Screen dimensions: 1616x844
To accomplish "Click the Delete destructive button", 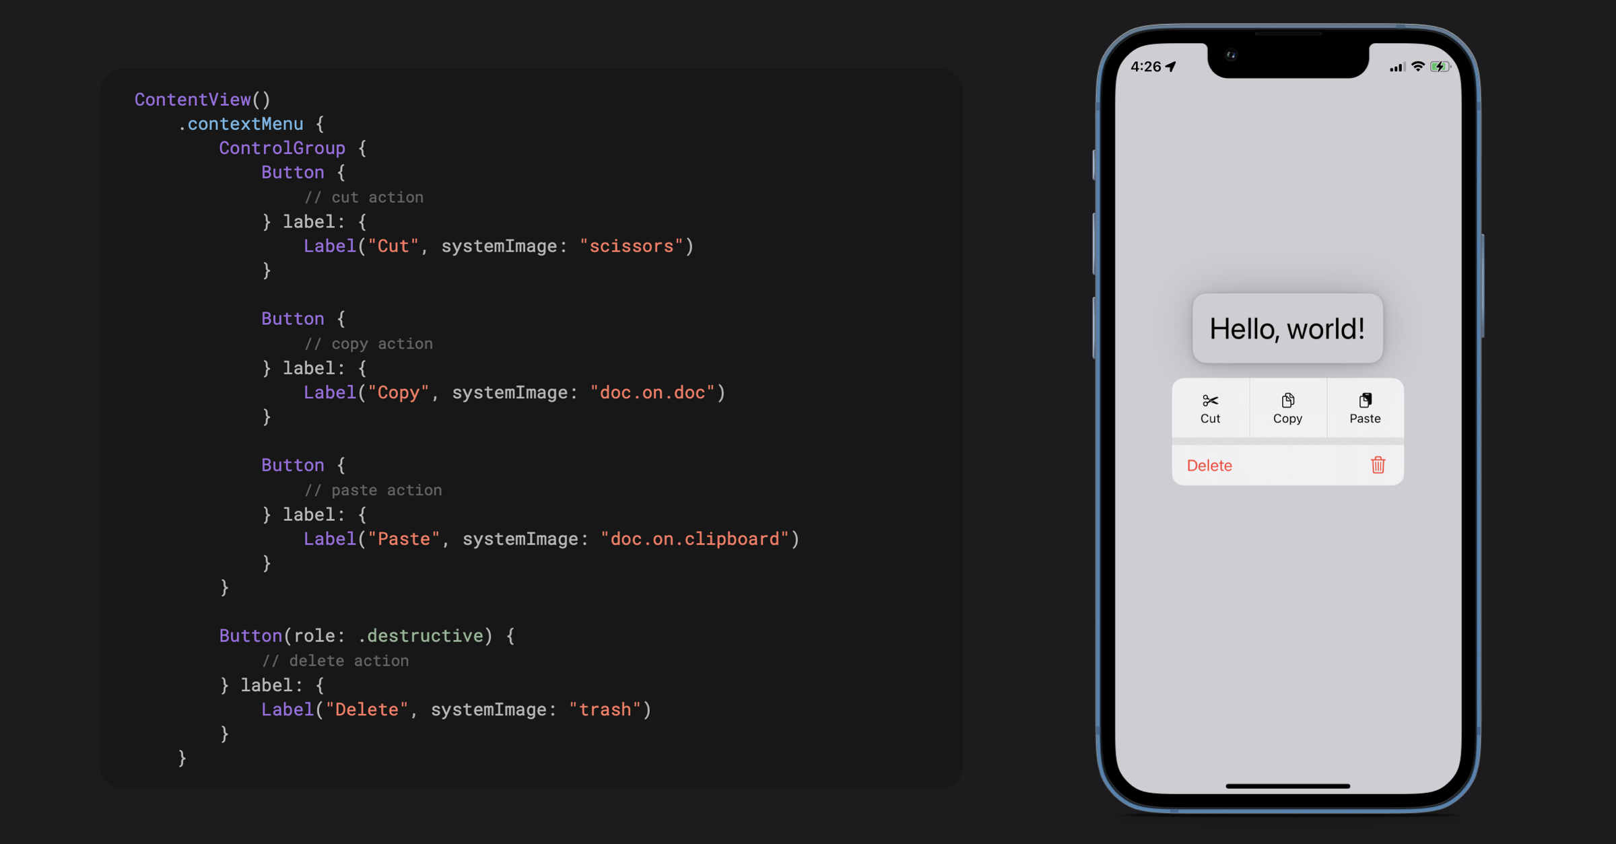I will click(x=1286, y=464).
